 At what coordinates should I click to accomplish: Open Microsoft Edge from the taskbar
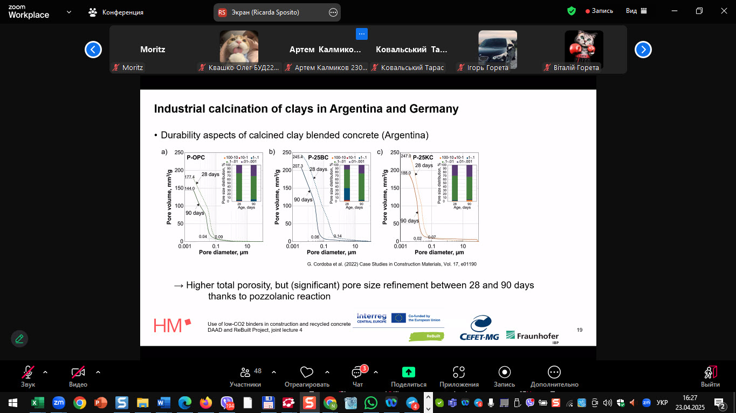click(x=185, y=403)
